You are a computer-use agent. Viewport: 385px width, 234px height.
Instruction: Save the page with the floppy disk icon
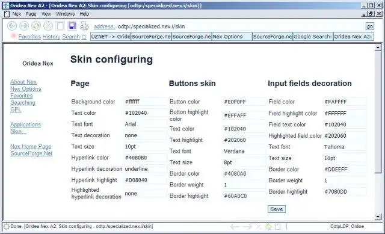[72, 26]
